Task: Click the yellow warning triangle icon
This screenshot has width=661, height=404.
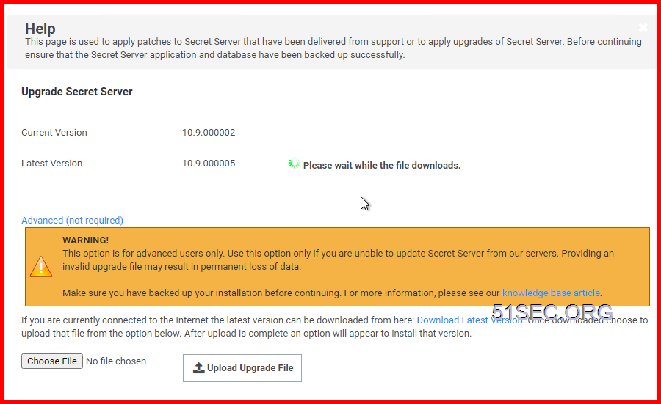Action: point(41,267)
